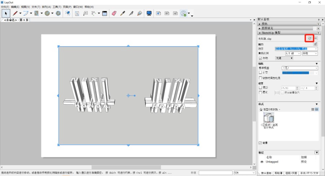The width and height of the screenshot is (325, 176).
Task: Select the Style eyedropper tool
Action: pyautogui.click(x=123, y=13)
